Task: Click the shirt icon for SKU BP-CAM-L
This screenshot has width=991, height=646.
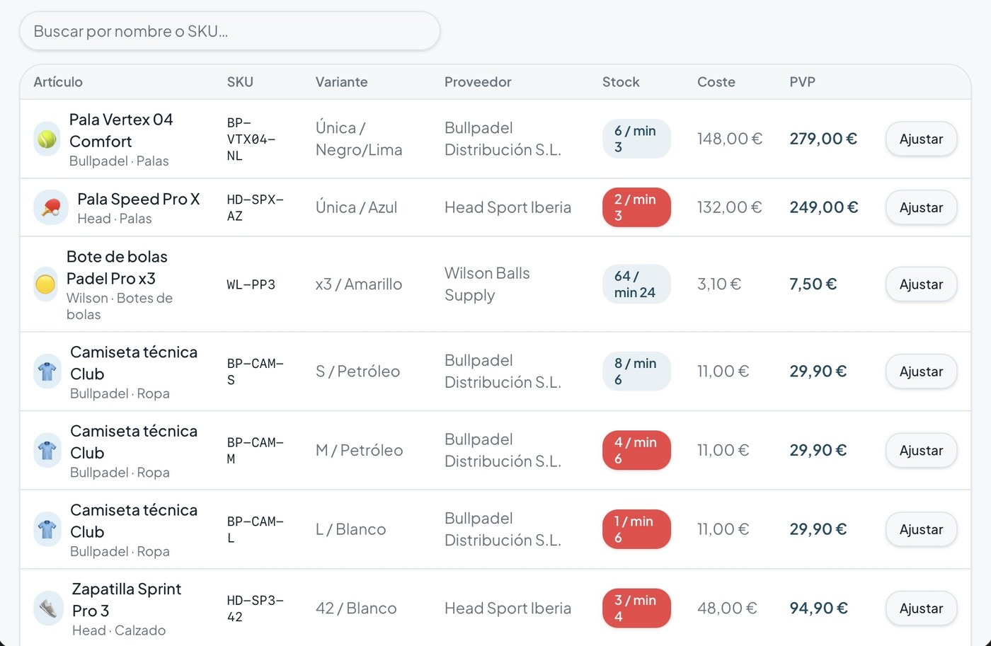Action: pos(47,530)
